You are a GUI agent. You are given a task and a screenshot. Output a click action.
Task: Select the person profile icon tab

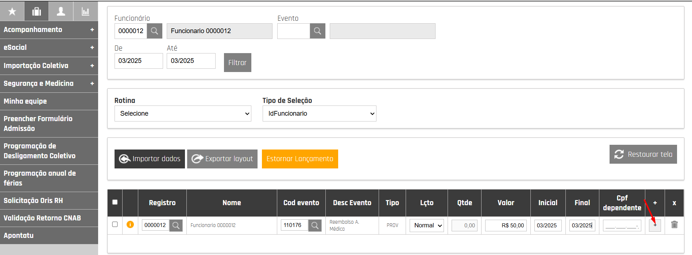(61, 12)
